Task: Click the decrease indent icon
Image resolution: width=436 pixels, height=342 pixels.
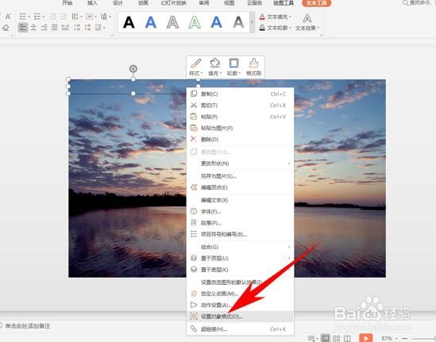Action: click(53, 17)
